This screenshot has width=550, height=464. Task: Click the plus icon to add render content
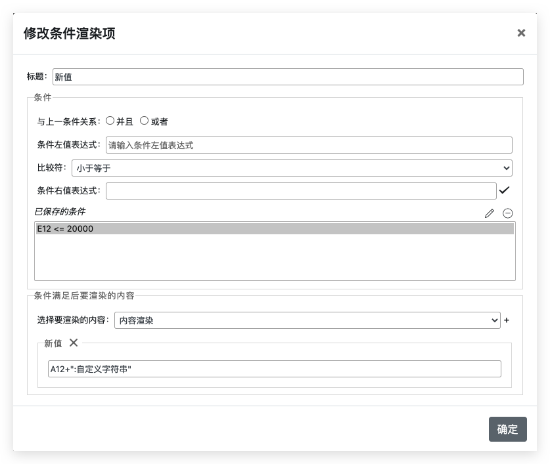pyautogui.click(x=507, y=320)
